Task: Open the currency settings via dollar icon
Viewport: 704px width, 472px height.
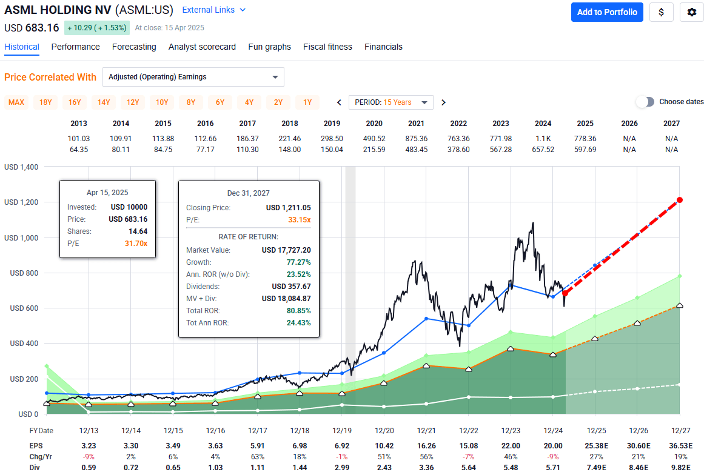Action: [662, 12]
